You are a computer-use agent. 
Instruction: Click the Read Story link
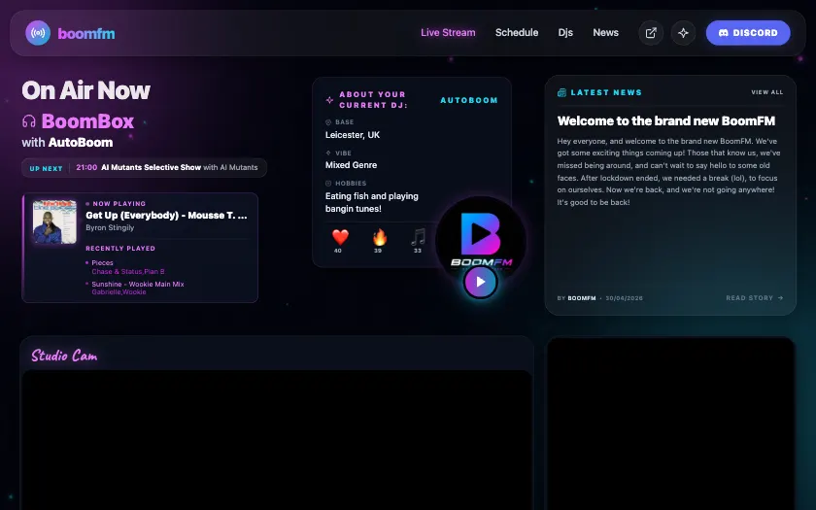pyautogui.click(x=754, y=297)
